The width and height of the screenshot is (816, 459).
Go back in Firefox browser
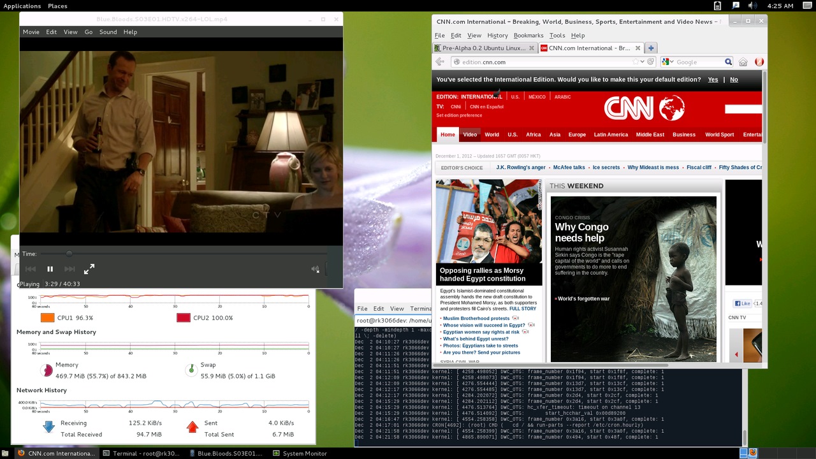440,62
